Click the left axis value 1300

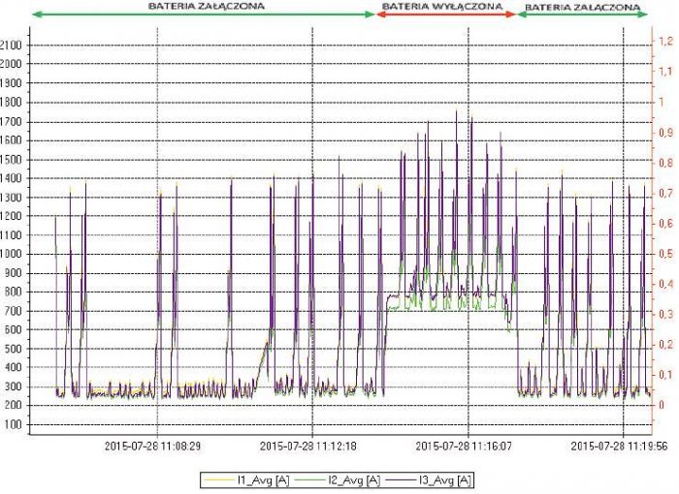[11, 198]
